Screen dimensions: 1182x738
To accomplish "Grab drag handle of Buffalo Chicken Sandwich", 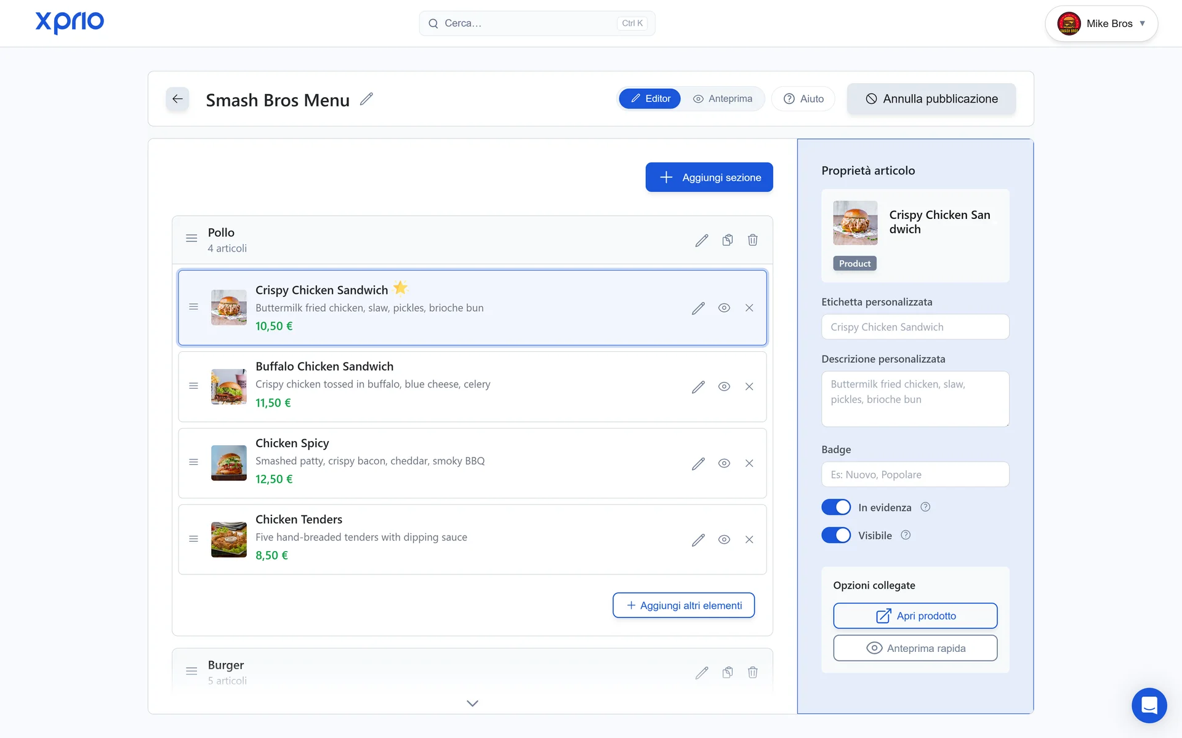I will [193, 386].
